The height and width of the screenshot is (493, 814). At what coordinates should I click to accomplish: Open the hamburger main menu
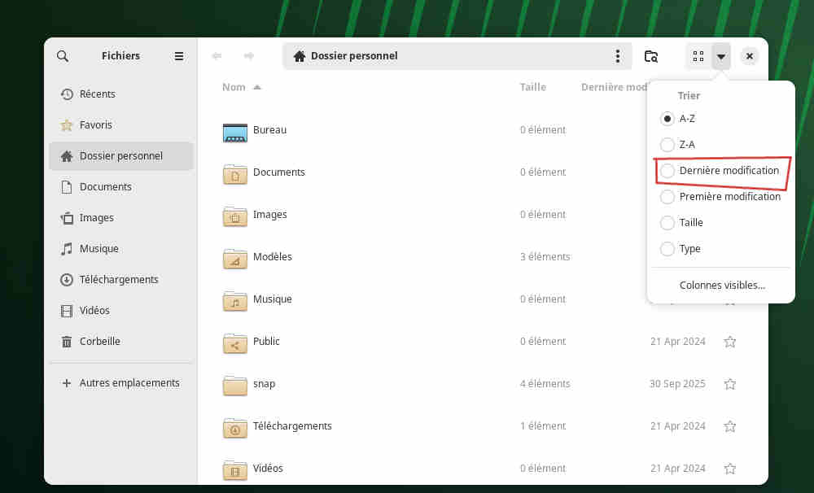point(179,56)
